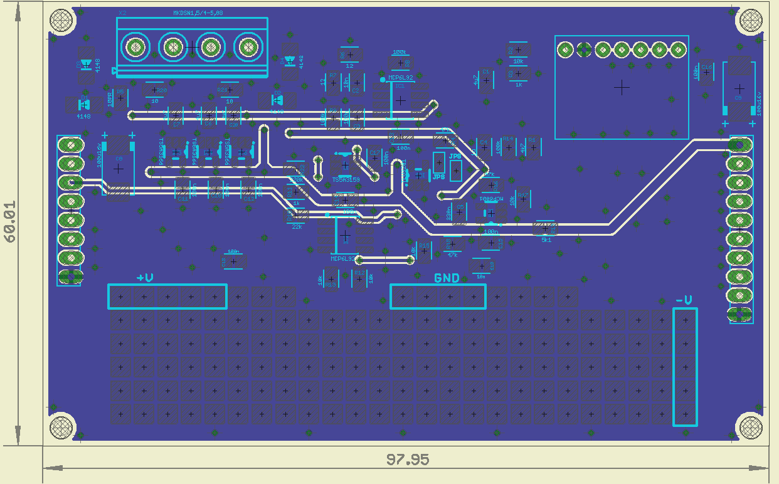The image size is (779, 484).
Task: Click first pad of X2 terminal block
Action: click(x=135, y=46)
